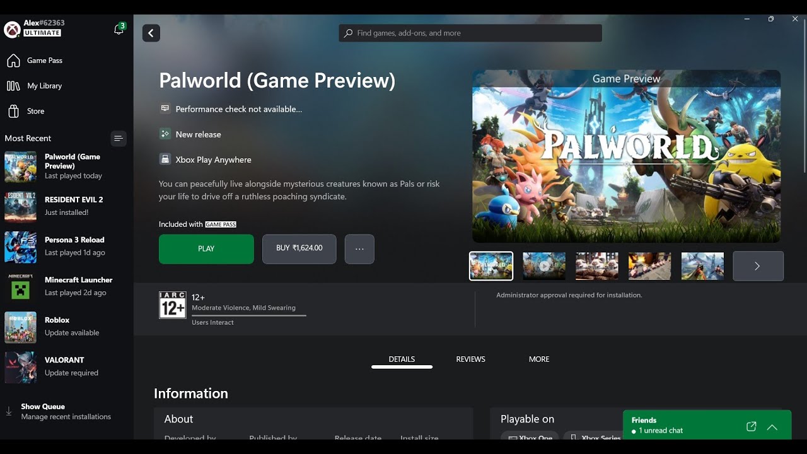Click the 'Most Recent' heading
The image size is (807, 454).
point(28,138)
